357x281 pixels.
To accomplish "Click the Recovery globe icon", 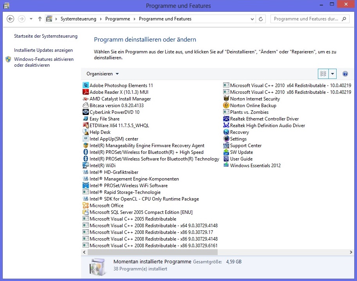I will [226, 132].
